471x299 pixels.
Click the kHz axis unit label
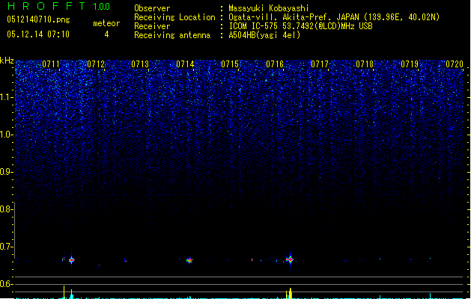pos(7,61)
